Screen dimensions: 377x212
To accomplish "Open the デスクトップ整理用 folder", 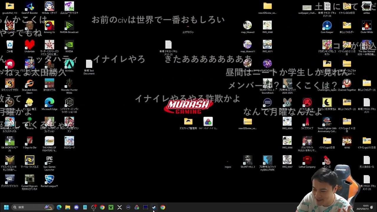I will tap(188, 122).
